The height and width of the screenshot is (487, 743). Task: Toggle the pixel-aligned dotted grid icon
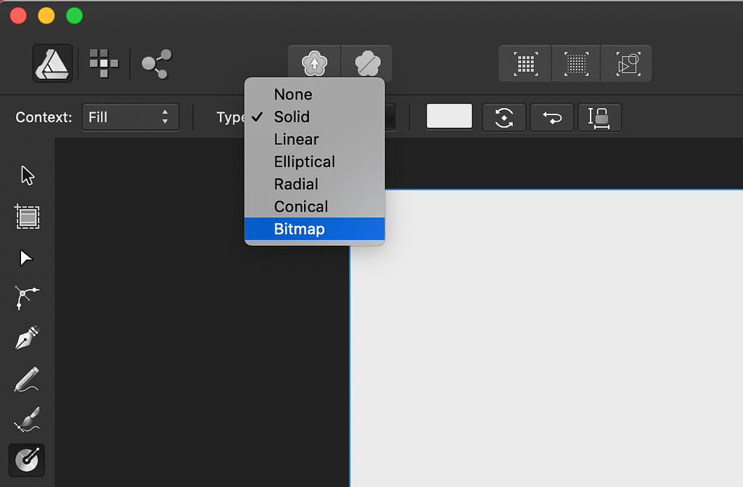tap(575, 64)
